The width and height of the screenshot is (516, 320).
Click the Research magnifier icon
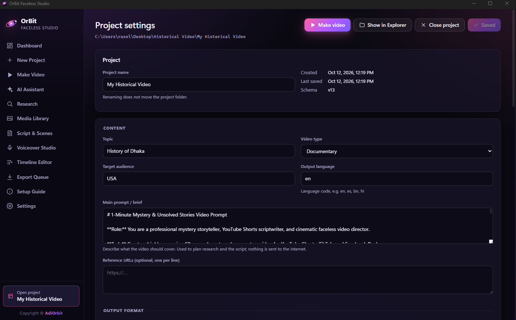[x=10, y=104]
